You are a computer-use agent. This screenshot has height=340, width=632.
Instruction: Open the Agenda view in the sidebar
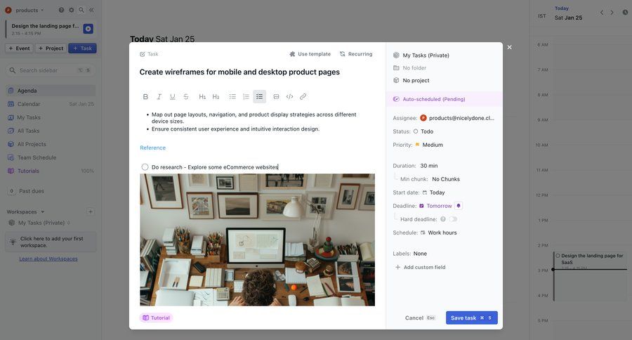pyautogui.click(x=51, y=91)
